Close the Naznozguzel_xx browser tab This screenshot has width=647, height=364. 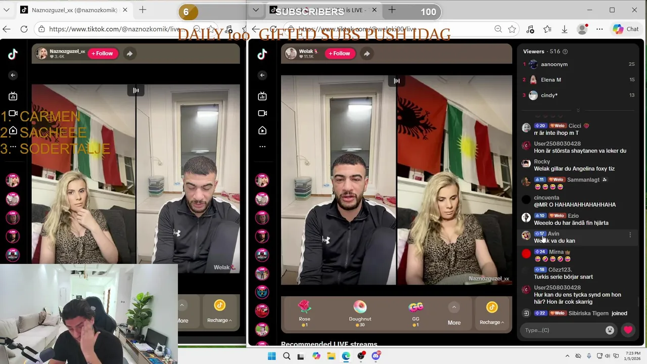point(125,10)
